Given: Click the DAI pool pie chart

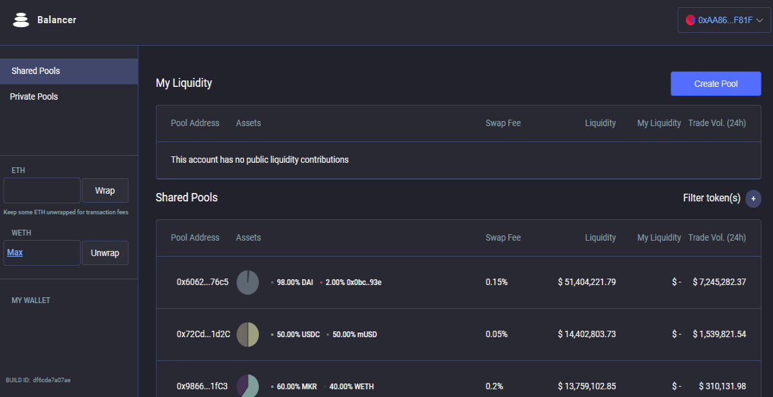Looking at the screenshot, I should tap(248, 282).
